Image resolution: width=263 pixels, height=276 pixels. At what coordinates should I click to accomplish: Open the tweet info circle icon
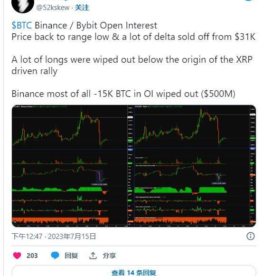point(251,236)
